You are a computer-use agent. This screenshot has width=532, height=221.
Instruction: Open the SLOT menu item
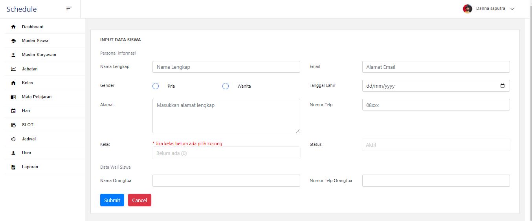[28, 125]
